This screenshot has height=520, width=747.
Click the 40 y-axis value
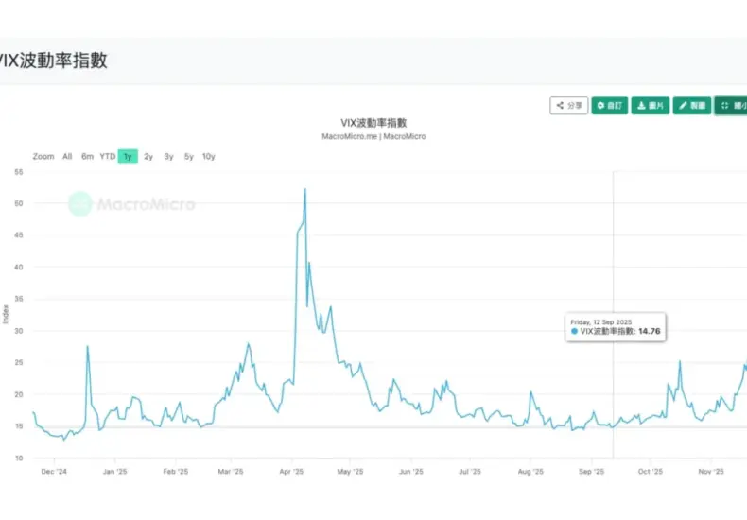[19, 268]
